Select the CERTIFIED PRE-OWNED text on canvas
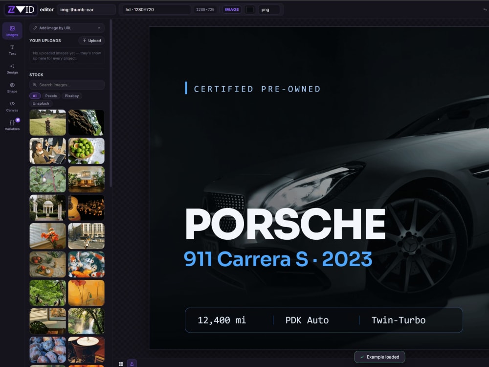Screen dimensions: 489x367 click(x=257, y=89)
